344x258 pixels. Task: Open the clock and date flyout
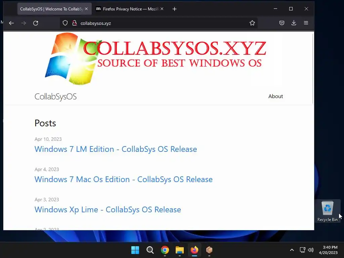click(328, 250)
